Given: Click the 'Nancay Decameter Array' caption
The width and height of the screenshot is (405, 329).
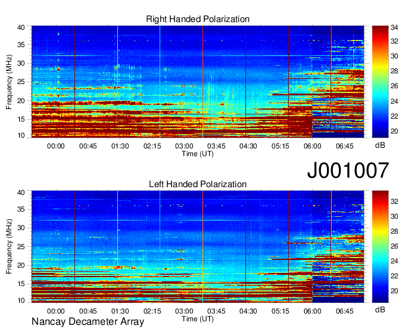Looking at the screenshot, I should (88, 322).
